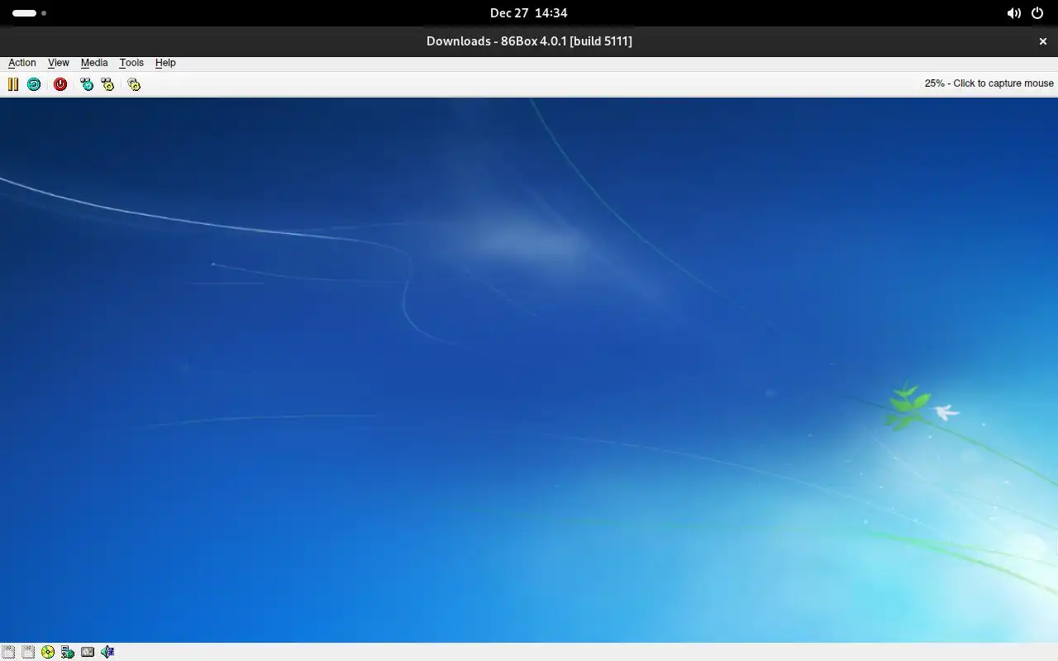Click the teal hard reset icon
Screen dimensions: 1058x661
tap(34, 84)
